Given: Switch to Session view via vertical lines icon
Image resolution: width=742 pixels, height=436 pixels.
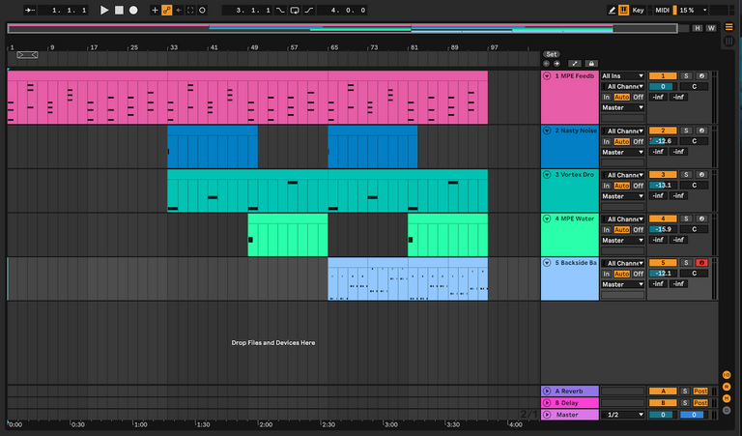Looking at the screenshot, I should click(x=729, y=42).
